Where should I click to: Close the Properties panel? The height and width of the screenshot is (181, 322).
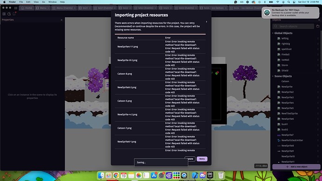pyautogui.click(x=62, y=20)
